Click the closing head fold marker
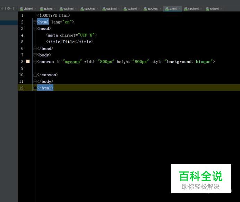Viewport: 240px width, 202px height. [35, 48]
